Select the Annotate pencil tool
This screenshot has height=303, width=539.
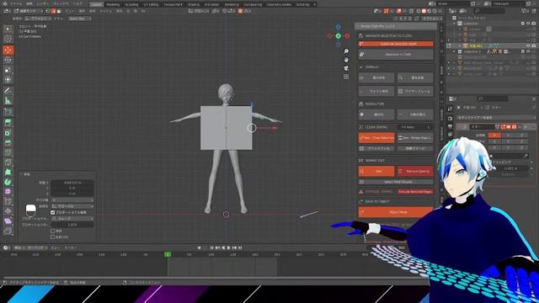pyautogui.click(x=8, y=91)
